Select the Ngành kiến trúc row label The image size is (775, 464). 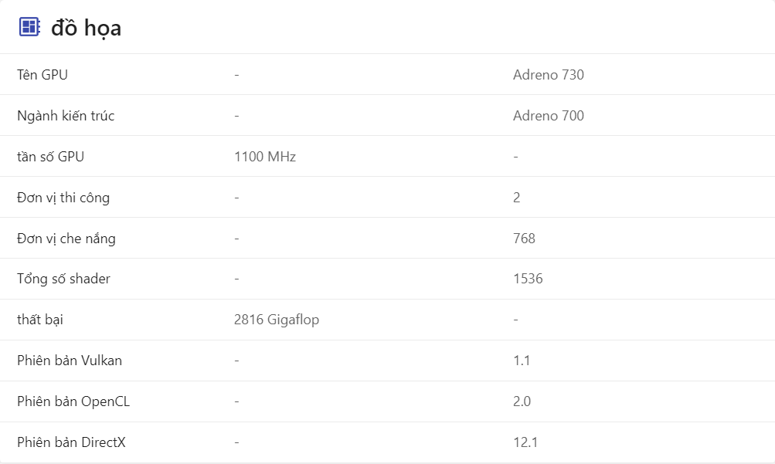(66, 116)
